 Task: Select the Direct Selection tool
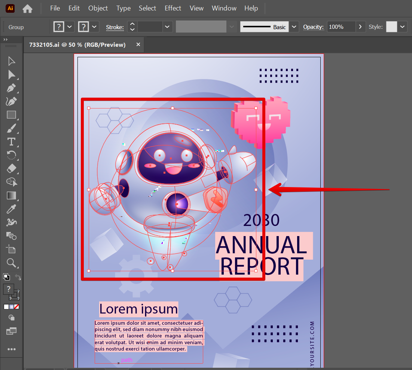(x=12, y=75)
